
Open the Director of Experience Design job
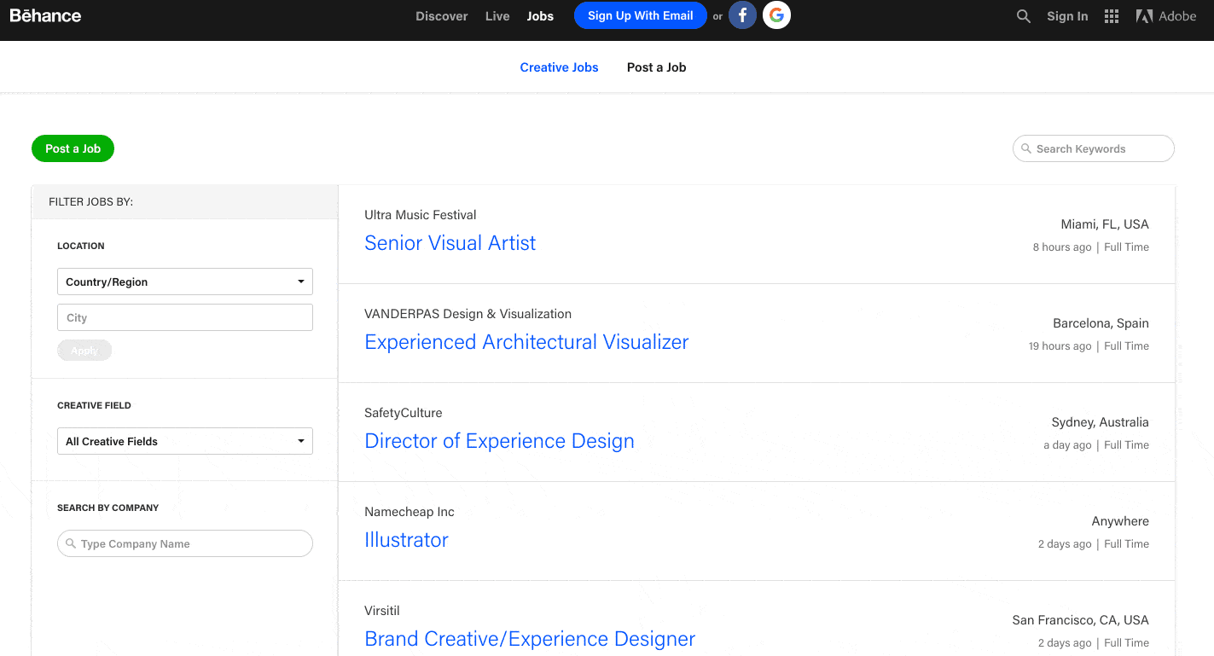tap(499, 441)
